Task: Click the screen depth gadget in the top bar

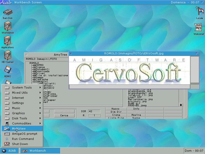Action: pos(202,2)
